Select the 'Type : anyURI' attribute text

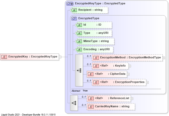click(x=96, y=33)
